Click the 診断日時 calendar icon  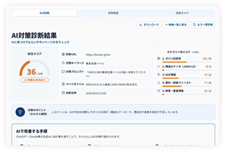[x=63, y=93]
